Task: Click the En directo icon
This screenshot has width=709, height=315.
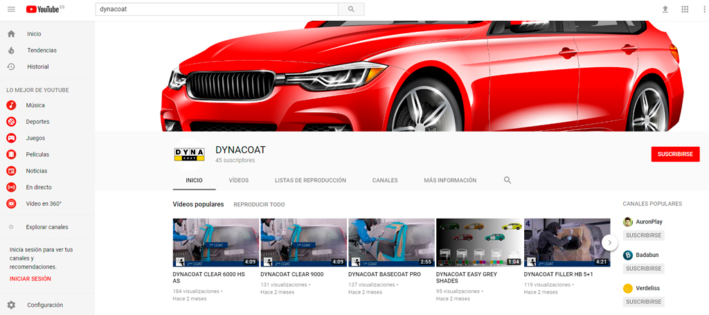Action: [11, 187]
